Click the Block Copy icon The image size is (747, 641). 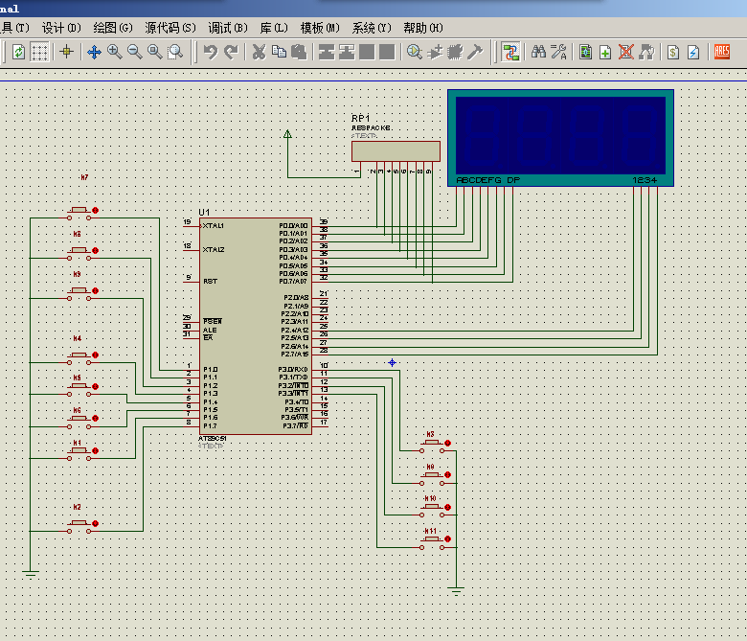pos(327,52)
